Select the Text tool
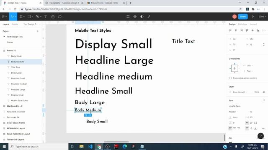 [46, 17]
